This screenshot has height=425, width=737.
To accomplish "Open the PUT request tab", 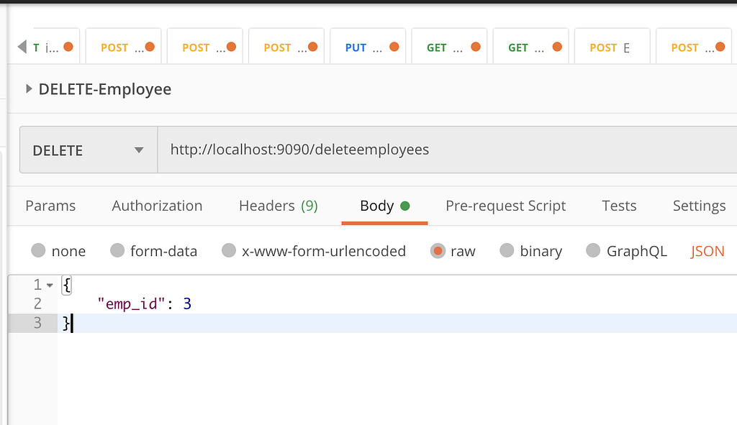I will click(368, 47).
